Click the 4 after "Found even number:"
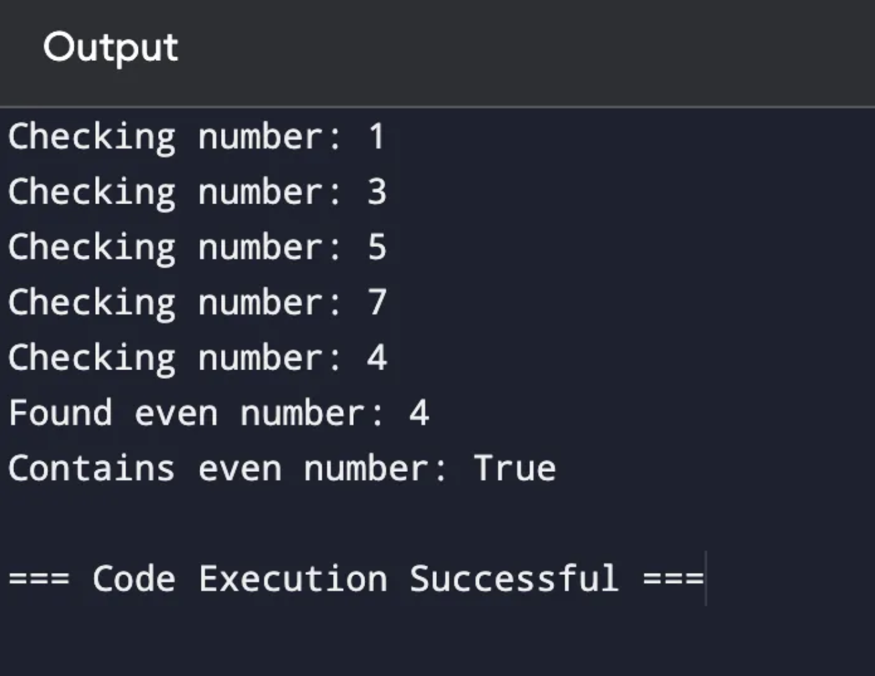875x676 pixels. (x=419, y=413)
